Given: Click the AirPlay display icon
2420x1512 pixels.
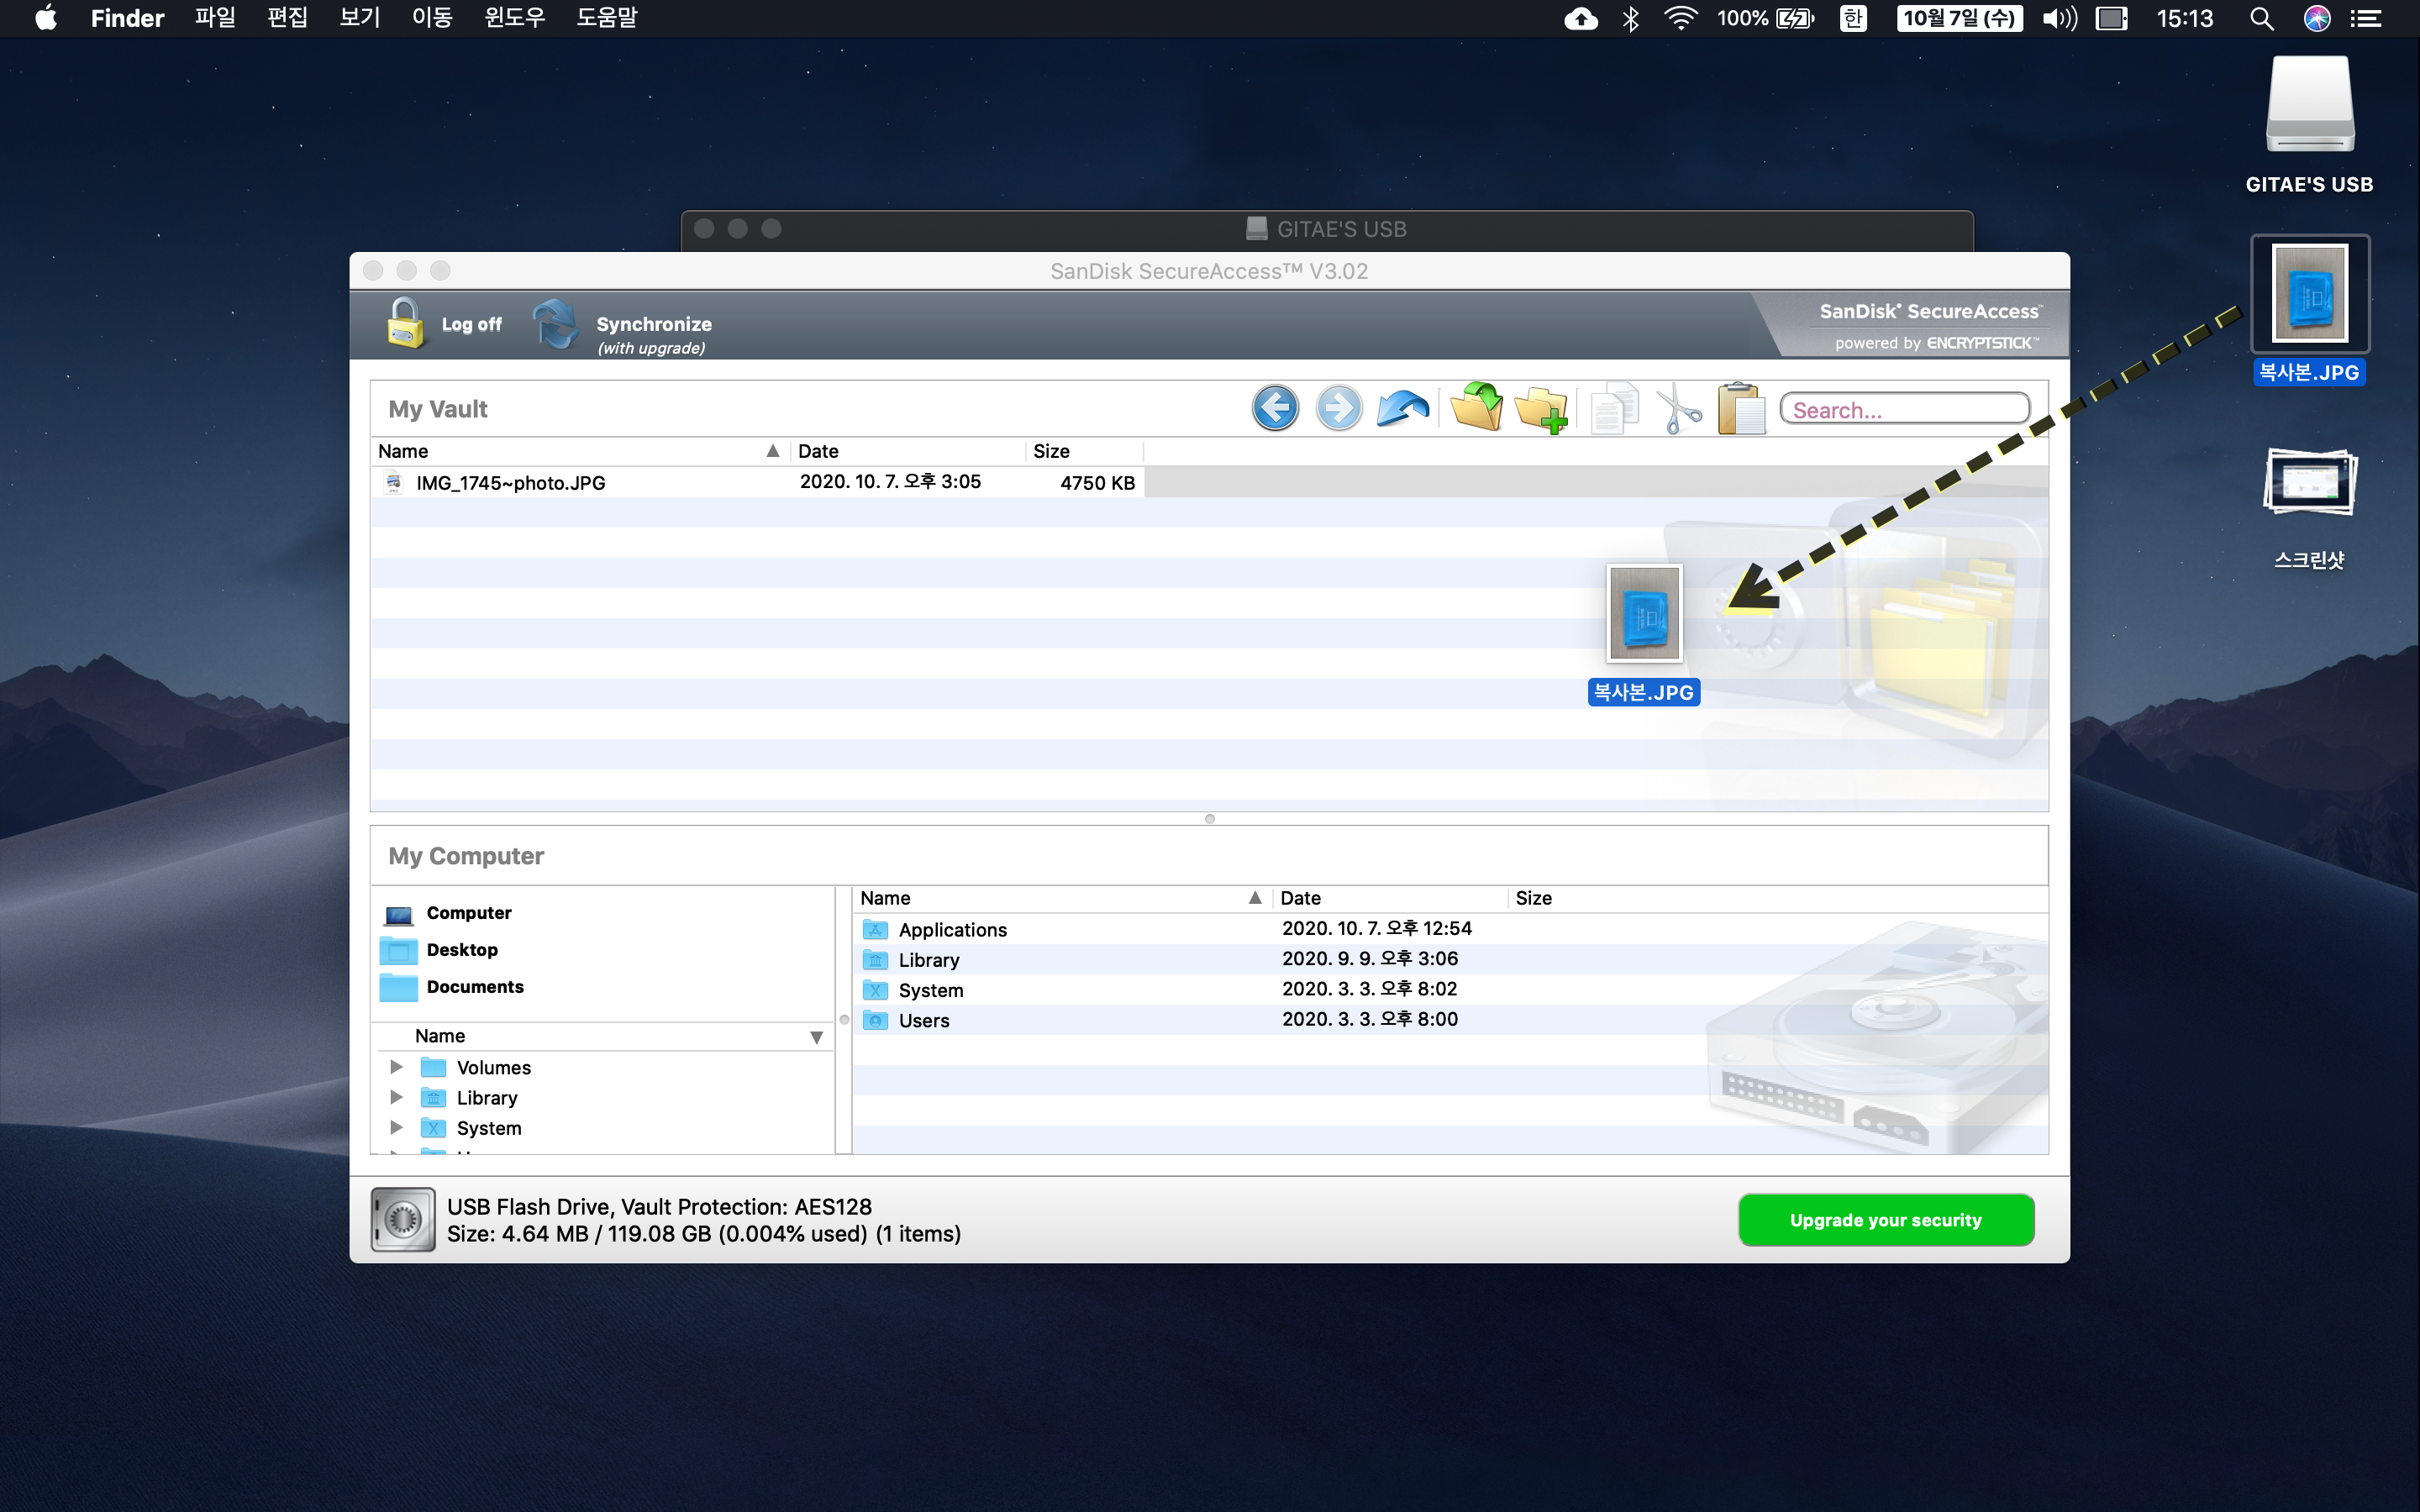Looking at the screenshot, I should (2111, 18).
